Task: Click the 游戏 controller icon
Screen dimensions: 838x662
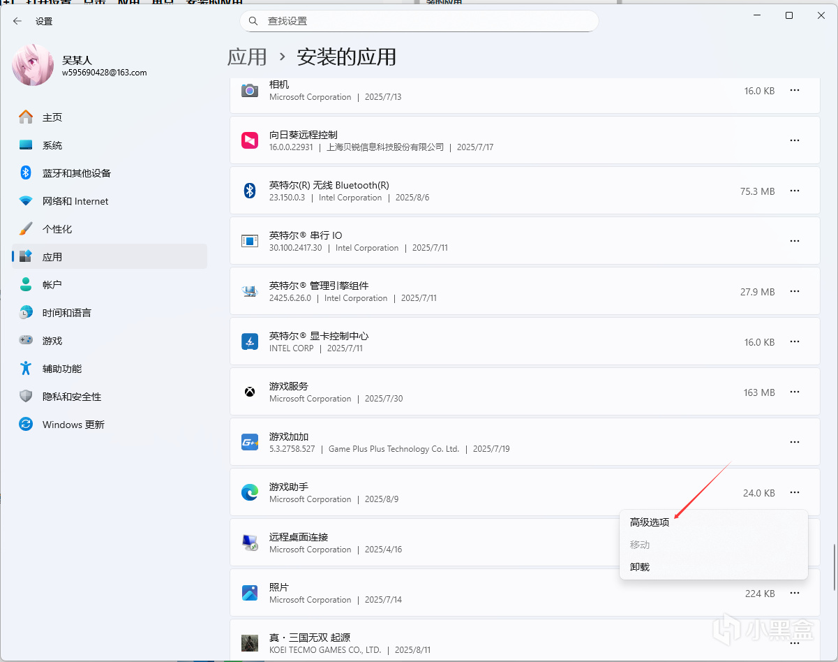Action: click(26, 341)
